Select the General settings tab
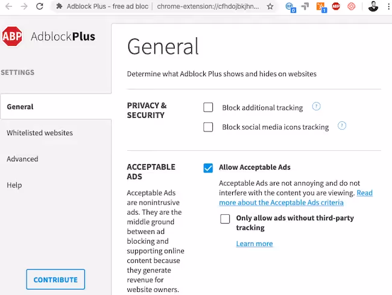Screen dimensions: 392x295 55,107
